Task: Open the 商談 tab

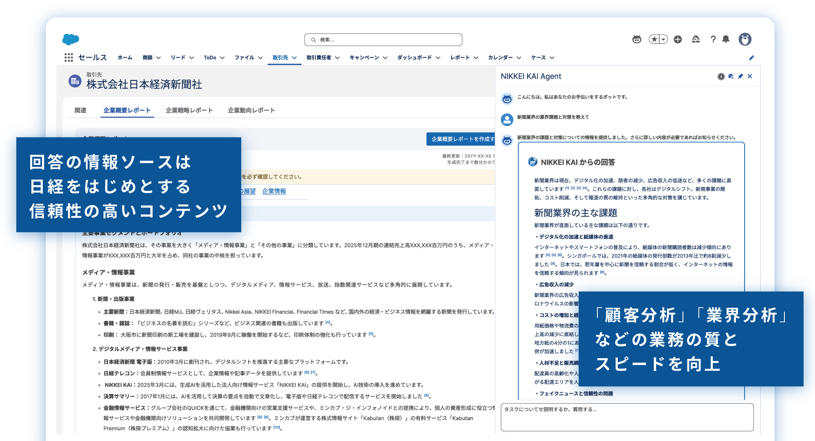Action: point(148,58)
